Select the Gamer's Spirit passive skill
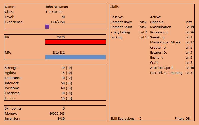The width and height of the screenshot is (199, 125). 121,27
